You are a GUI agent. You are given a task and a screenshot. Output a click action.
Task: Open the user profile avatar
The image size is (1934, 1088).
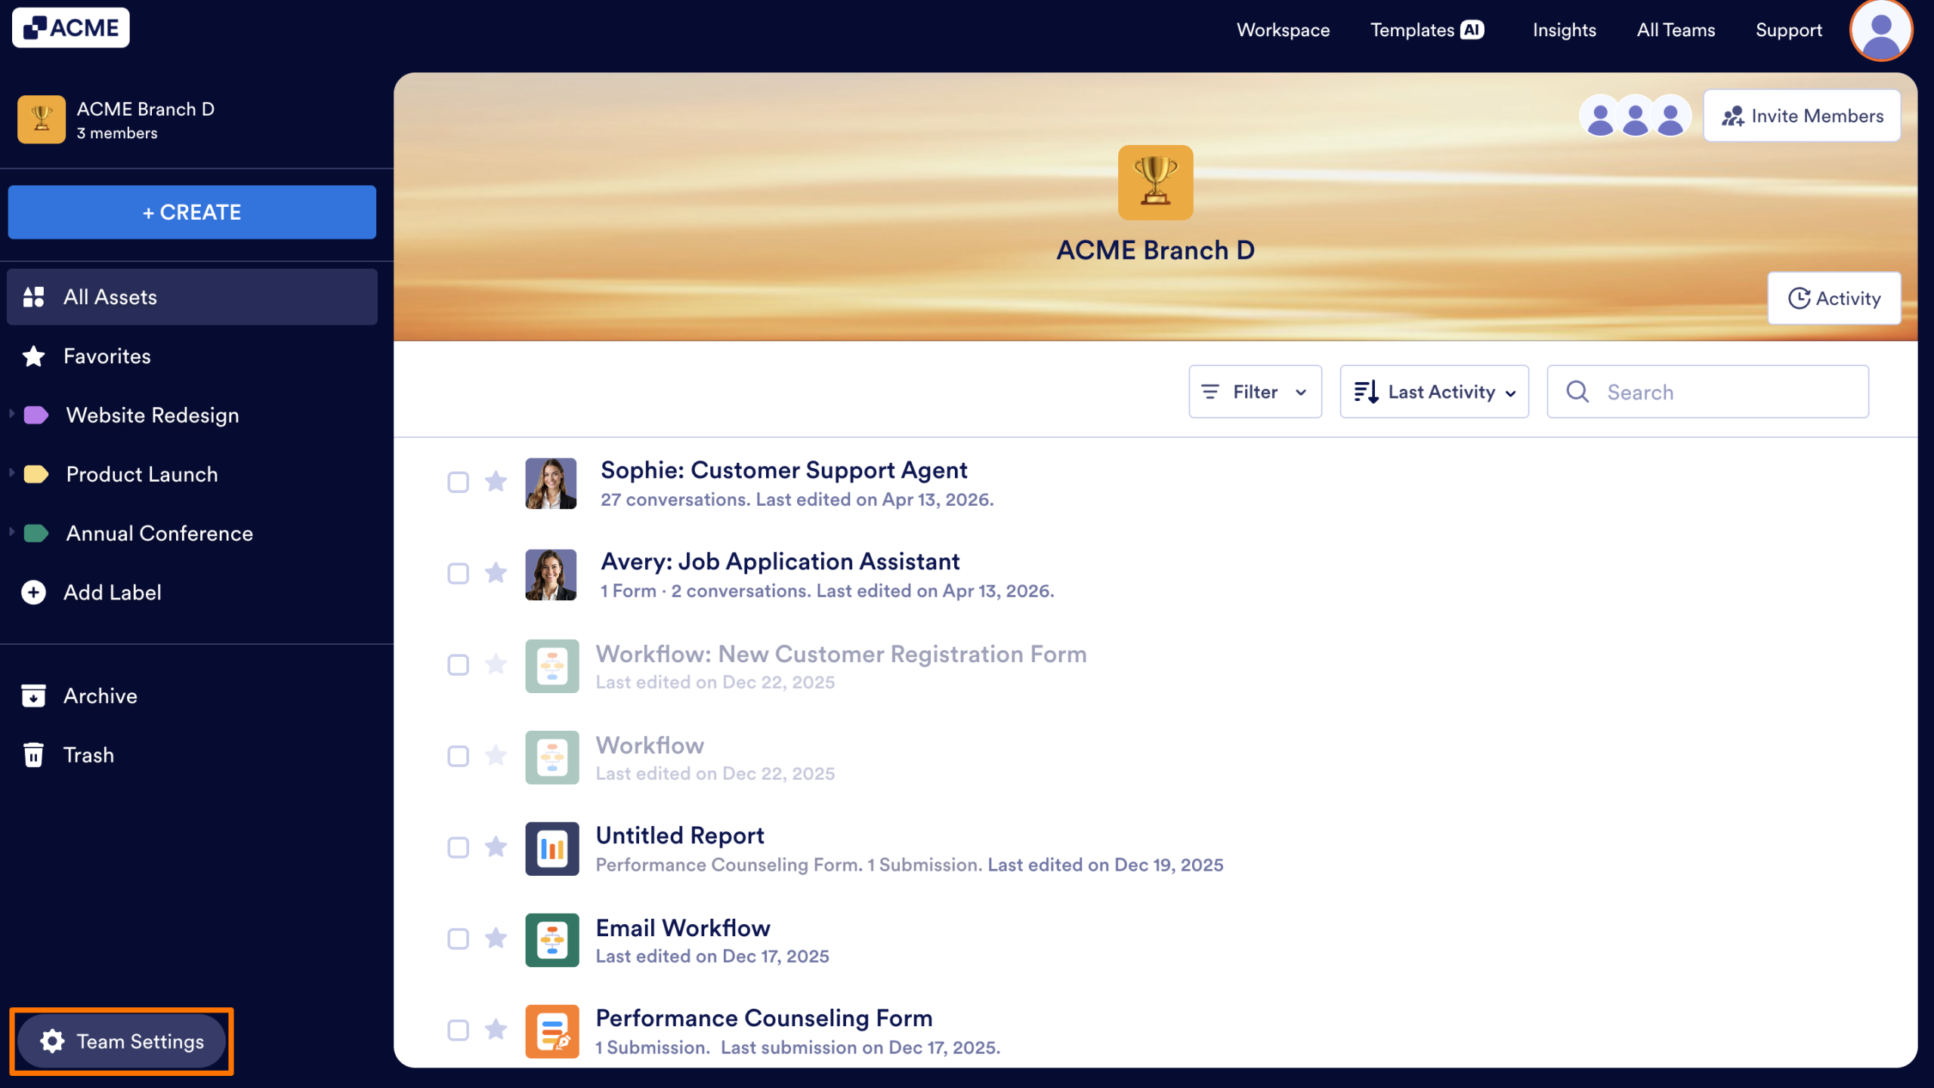pos(1880,30)
